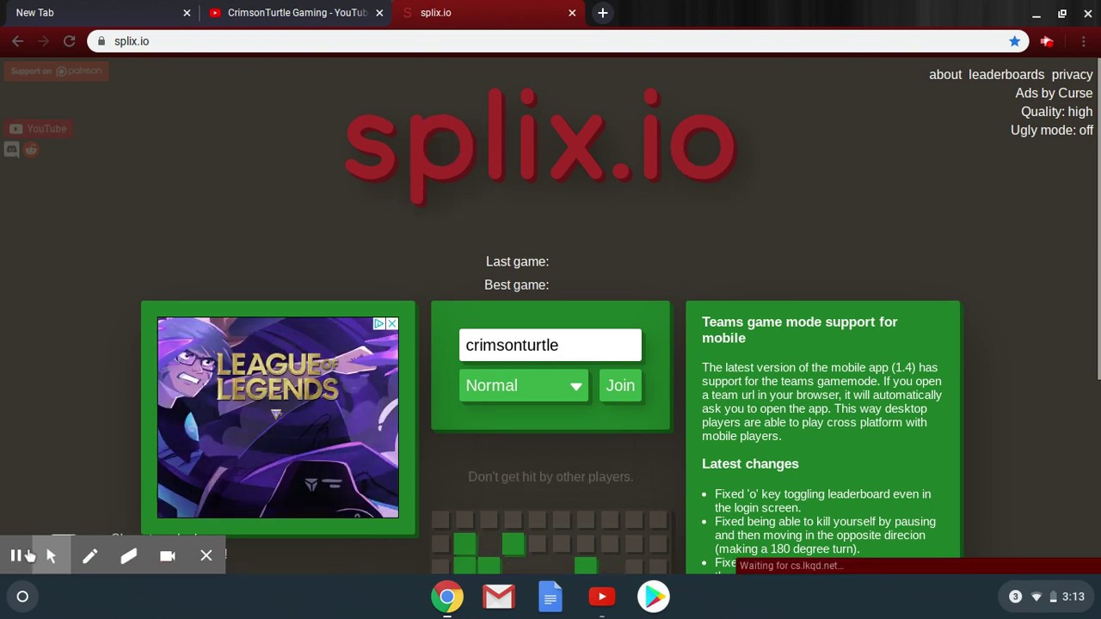Open the notification count badge
Screen dimensions: 1101x619
point(1015,597)
